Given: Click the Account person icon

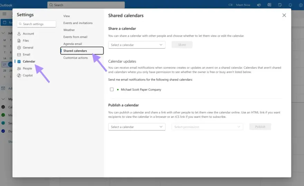Looking at the screenshot, I should point(19,34).
